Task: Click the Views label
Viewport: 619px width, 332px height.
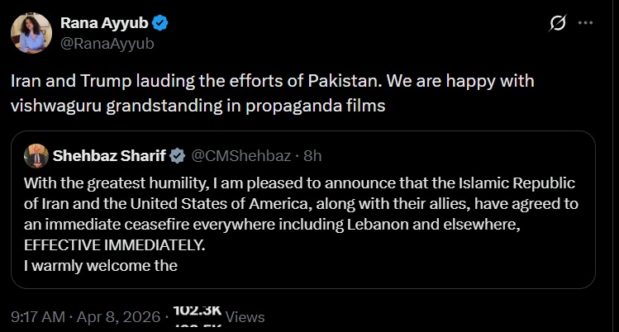Action: pos(245,315)
